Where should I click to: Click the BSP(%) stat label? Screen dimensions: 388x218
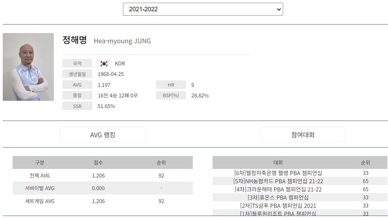coord(171,96)
